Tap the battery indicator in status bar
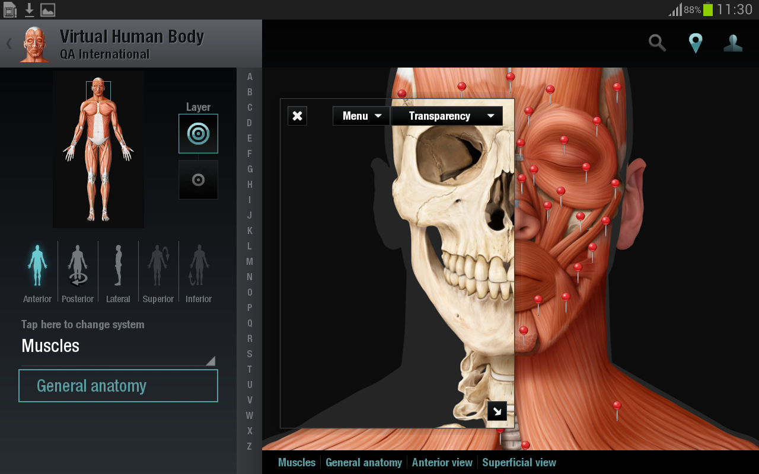The width and height of the screenshot is (759, 474). 708,9
